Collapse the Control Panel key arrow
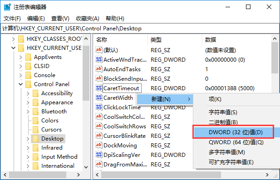Screen dimensions: 280x180 coord(21,84)
